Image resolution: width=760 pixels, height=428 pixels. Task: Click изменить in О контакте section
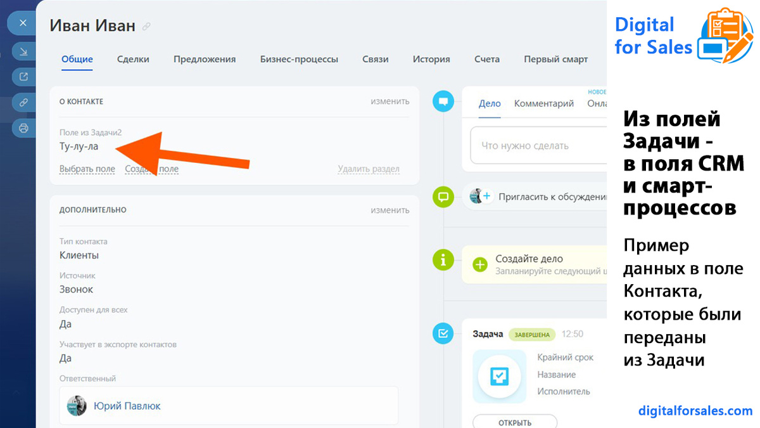click(x=390, y=101)
